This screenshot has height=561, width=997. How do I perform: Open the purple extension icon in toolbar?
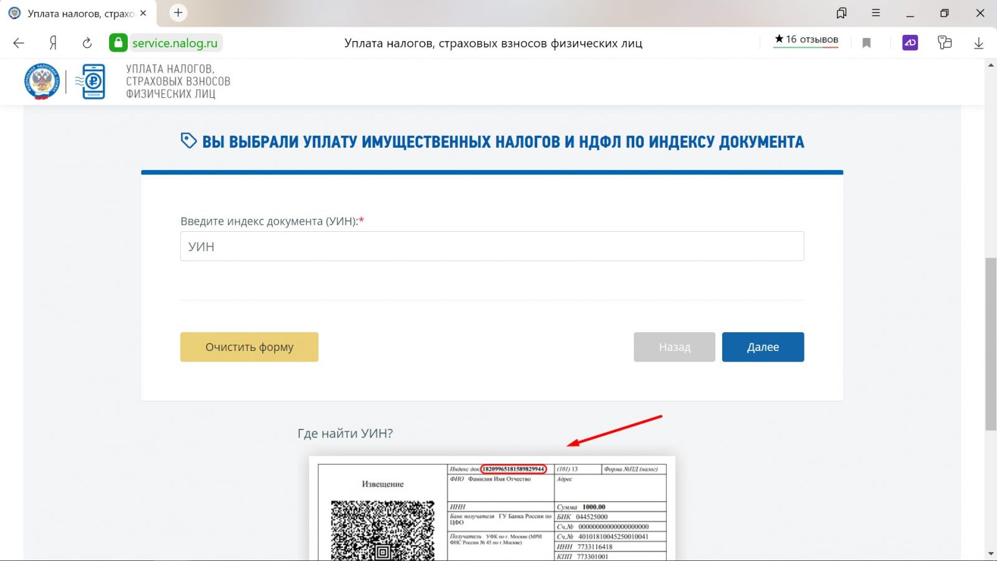tap(910, 43)
